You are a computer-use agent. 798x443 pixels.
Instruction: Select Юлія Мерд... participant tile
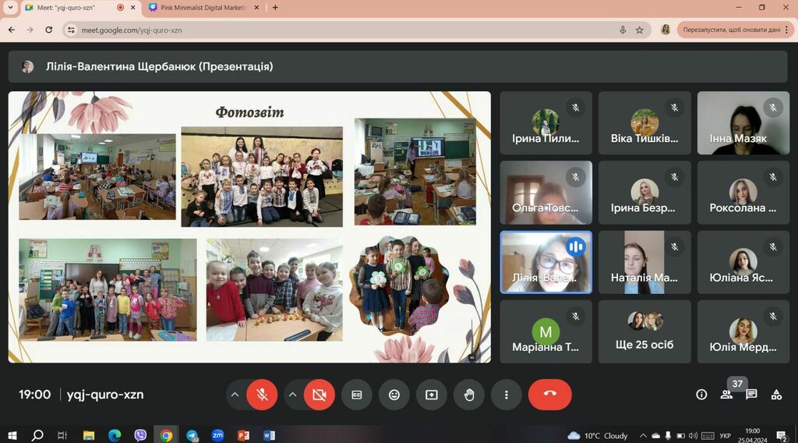click(x=743, y=331)
